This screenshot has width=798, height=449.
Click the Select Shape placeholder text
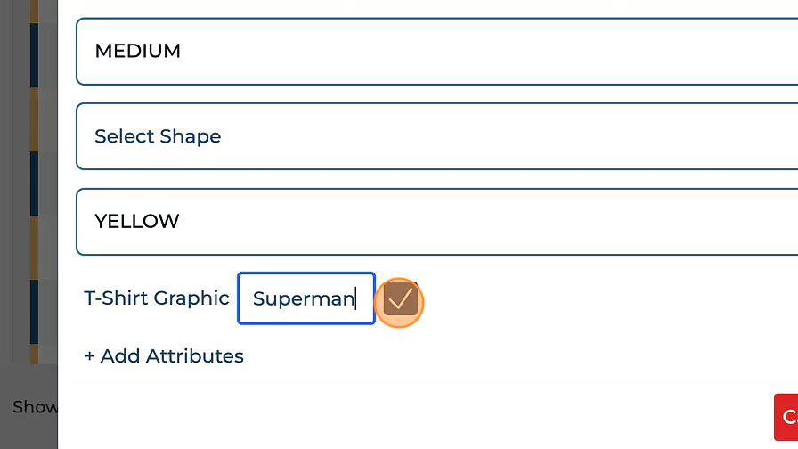tap(158, 137)
